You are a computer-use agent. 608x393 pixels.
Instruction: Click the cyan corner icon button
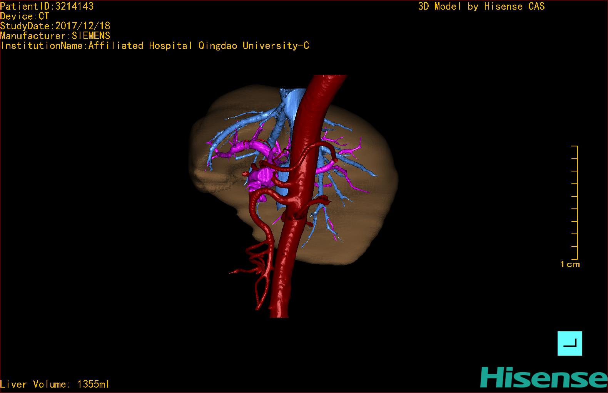click(x=570, y=343)
